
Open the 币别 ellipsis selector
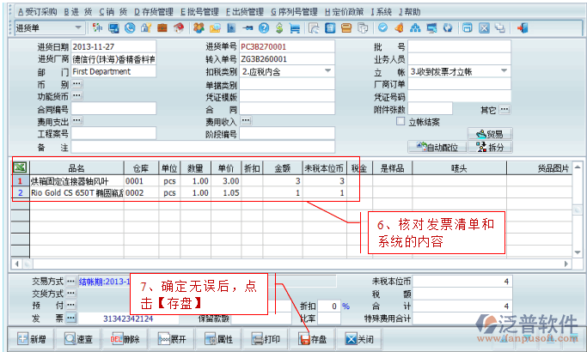click(76, 83)
